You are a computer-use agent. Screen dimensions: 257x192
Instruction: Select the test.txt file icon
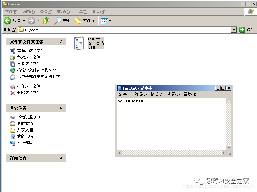(79, 43)
